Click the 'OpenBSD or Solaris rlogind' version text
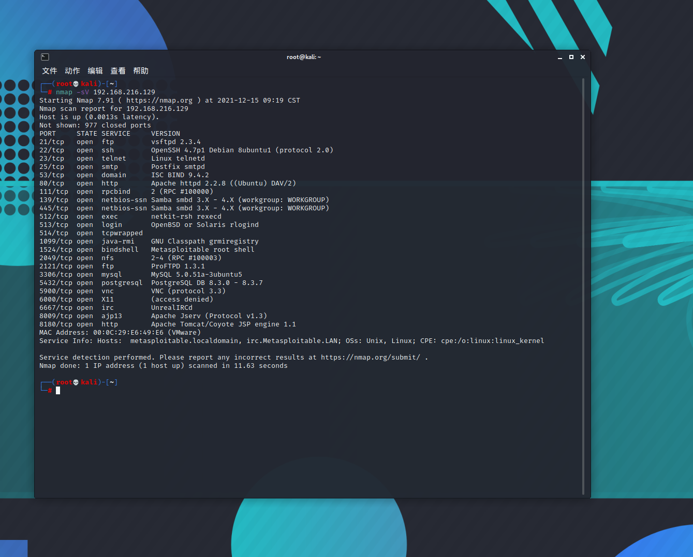693x557 pixels. 205,225
